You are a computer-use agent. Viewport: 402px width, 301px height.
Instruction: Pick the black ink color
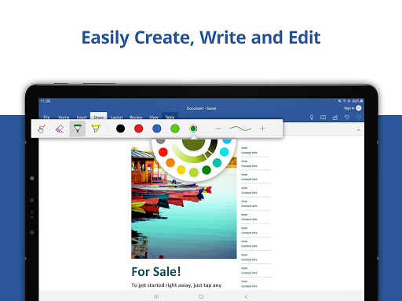tap(120, 129)
